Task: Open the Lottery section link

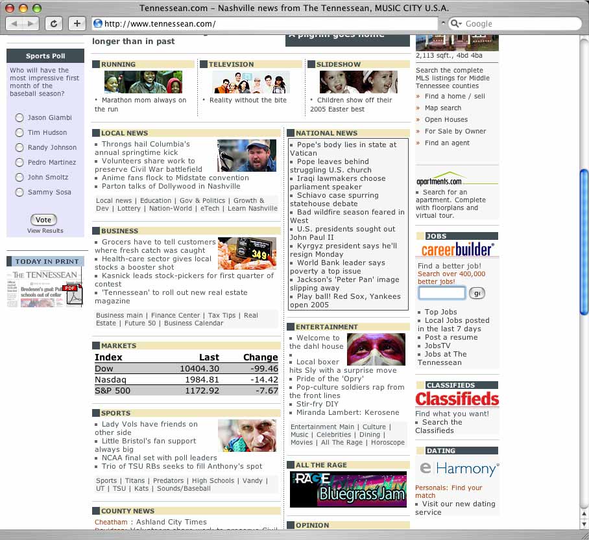Action: [x=129, y=208]
